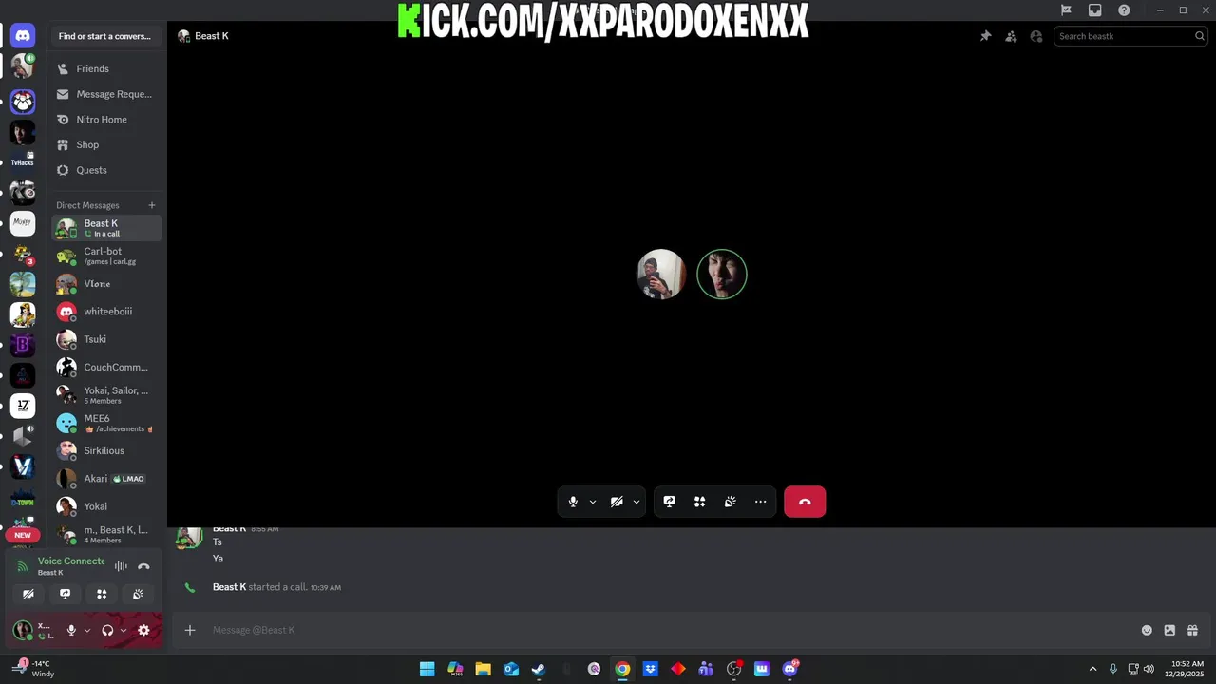1216x684 pixels.
Task: Go to Nitro Home
Action: pos(106,120)
